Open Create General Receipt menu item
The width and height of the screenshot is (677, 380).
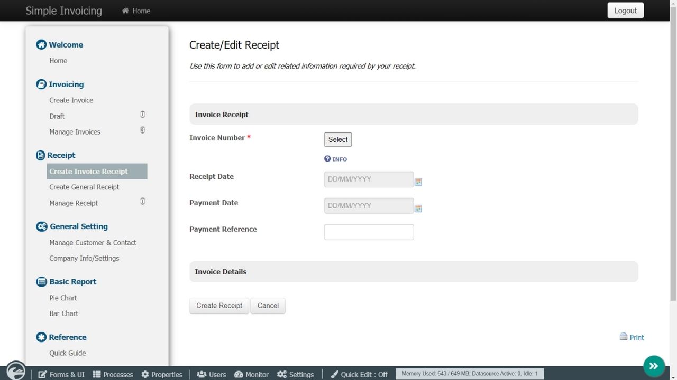[x=84, y=187]
